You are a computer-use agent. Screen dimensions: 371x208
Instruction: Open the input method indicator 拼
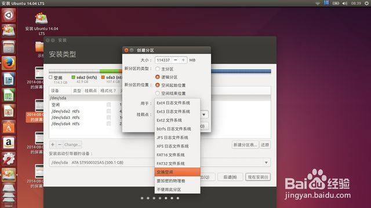326,3
